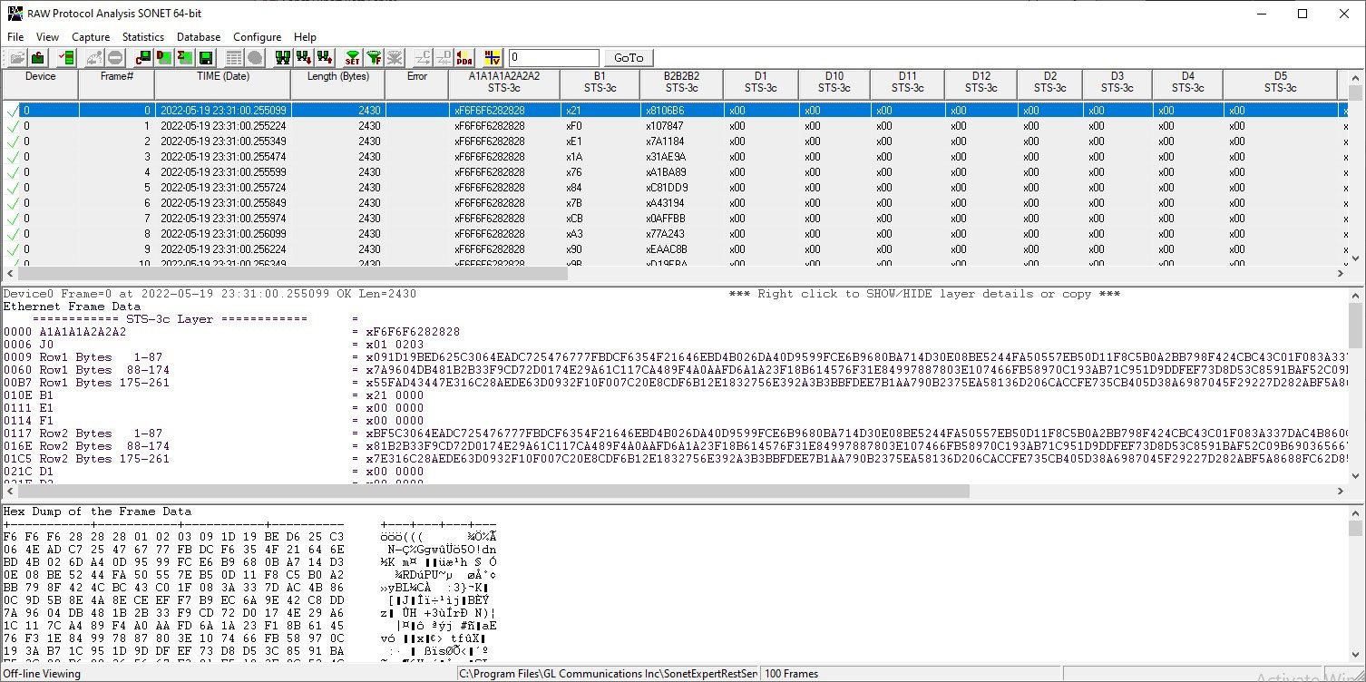1366x682 pixels.
Task: Click the SET filter funnel icon
Action: click(x=353, y=58)
